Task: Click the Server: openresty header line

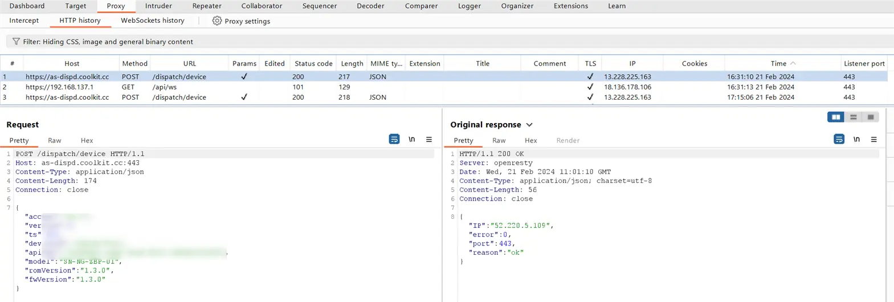Action: coord(496,163)
